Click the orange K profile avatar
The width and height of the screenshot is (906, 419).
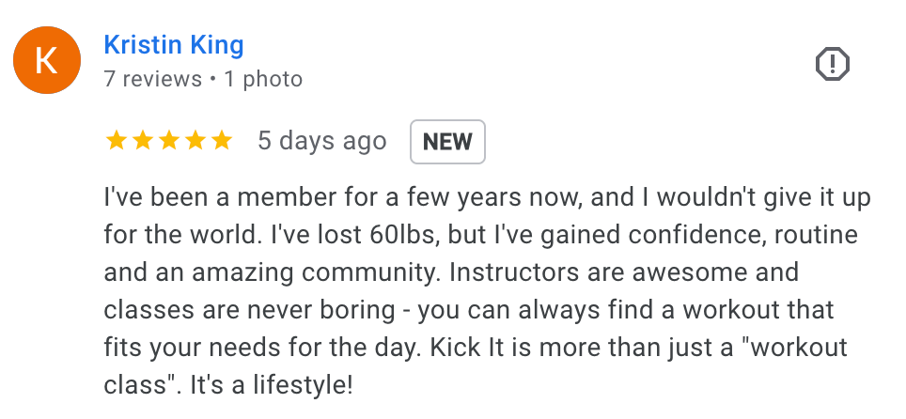coord(46,60)
